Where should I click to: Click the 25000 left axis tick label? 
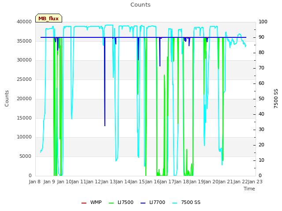pos(24,79)
